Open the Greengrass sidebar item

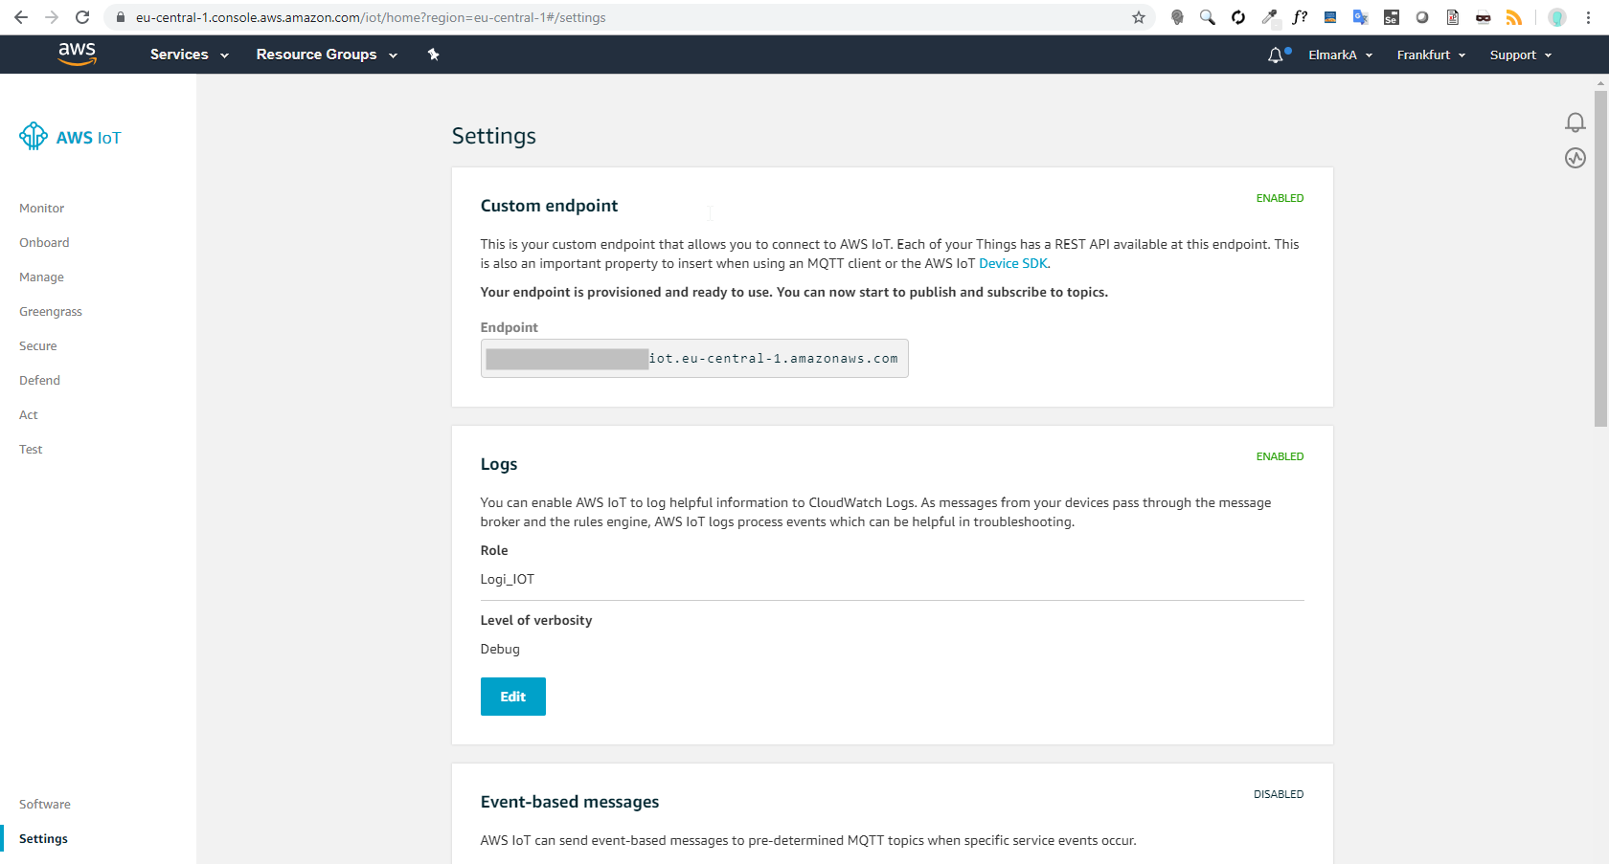tap(51, 312)
